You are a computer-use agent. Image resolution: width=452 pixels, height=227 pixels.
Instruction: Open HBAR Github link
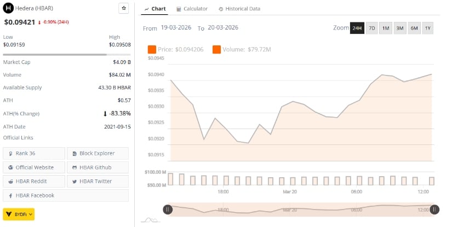point(98,167)
